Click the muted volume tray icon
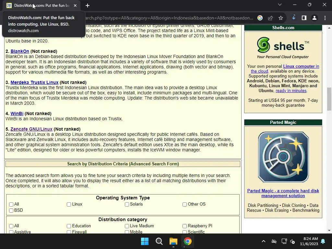The height and width of the screenshot is (249, 332). pyautogui.click(x=292, y=241)
